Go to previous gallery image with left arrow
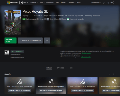Screen dimensions: 120x96 tap(110, 74)
